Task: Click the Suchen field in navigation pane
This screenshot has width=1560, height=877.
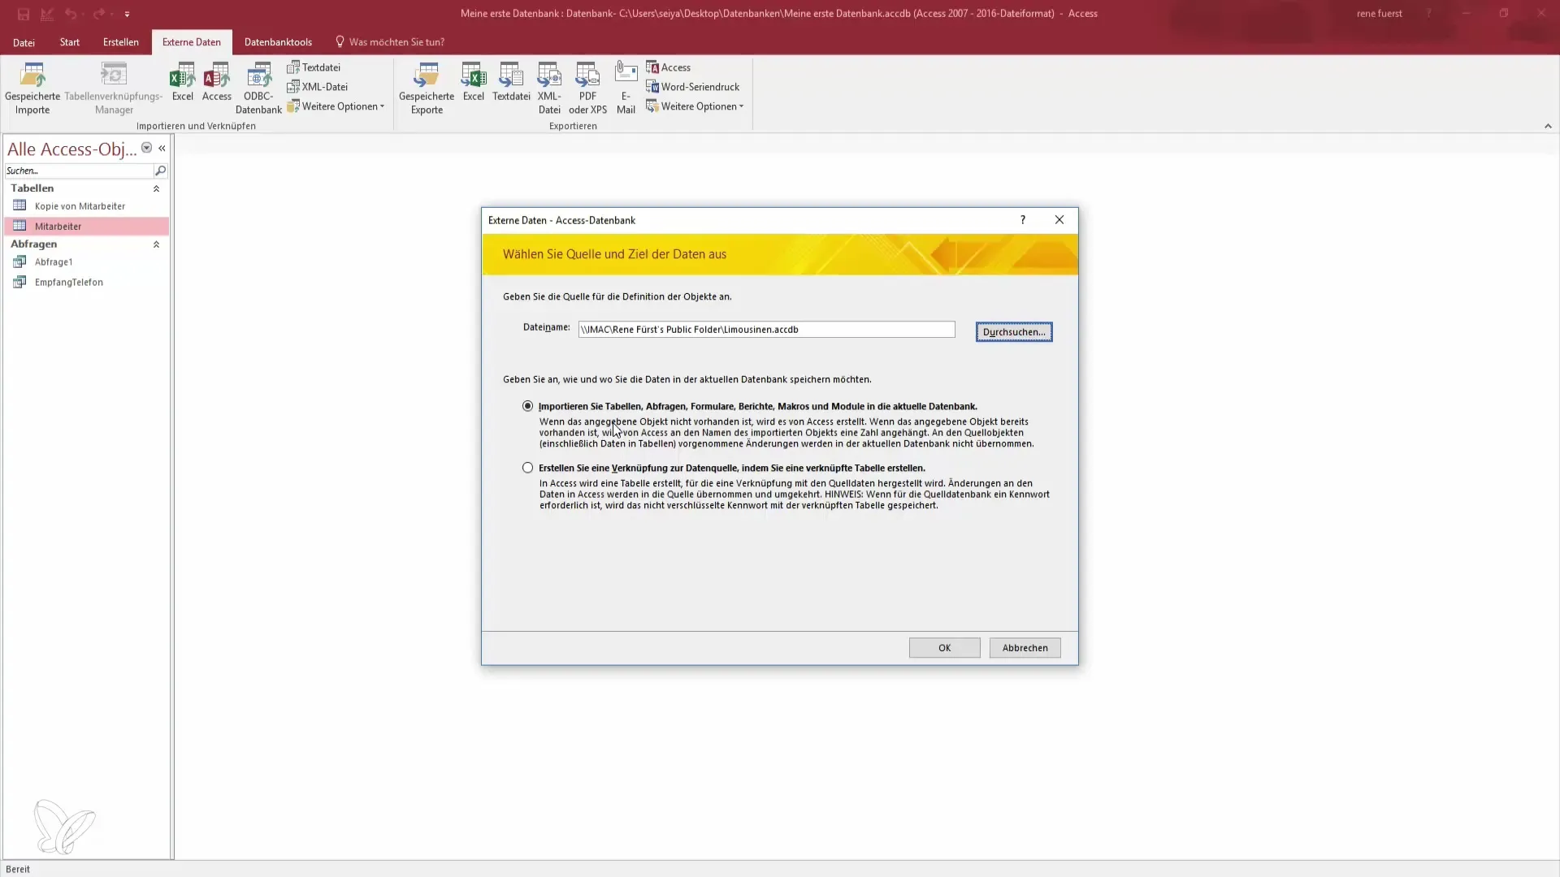Action: point(79,171)
